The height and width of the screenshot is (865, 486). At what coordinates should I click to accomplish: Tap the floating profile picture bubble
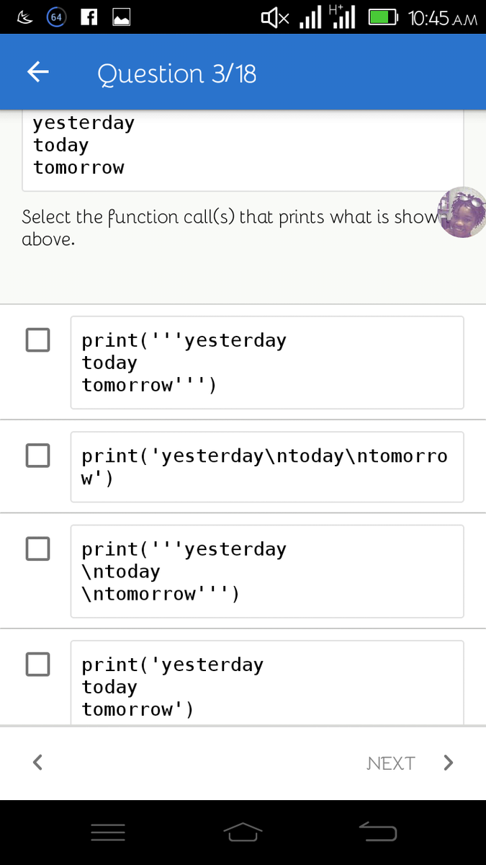click(x=461, y=212)
